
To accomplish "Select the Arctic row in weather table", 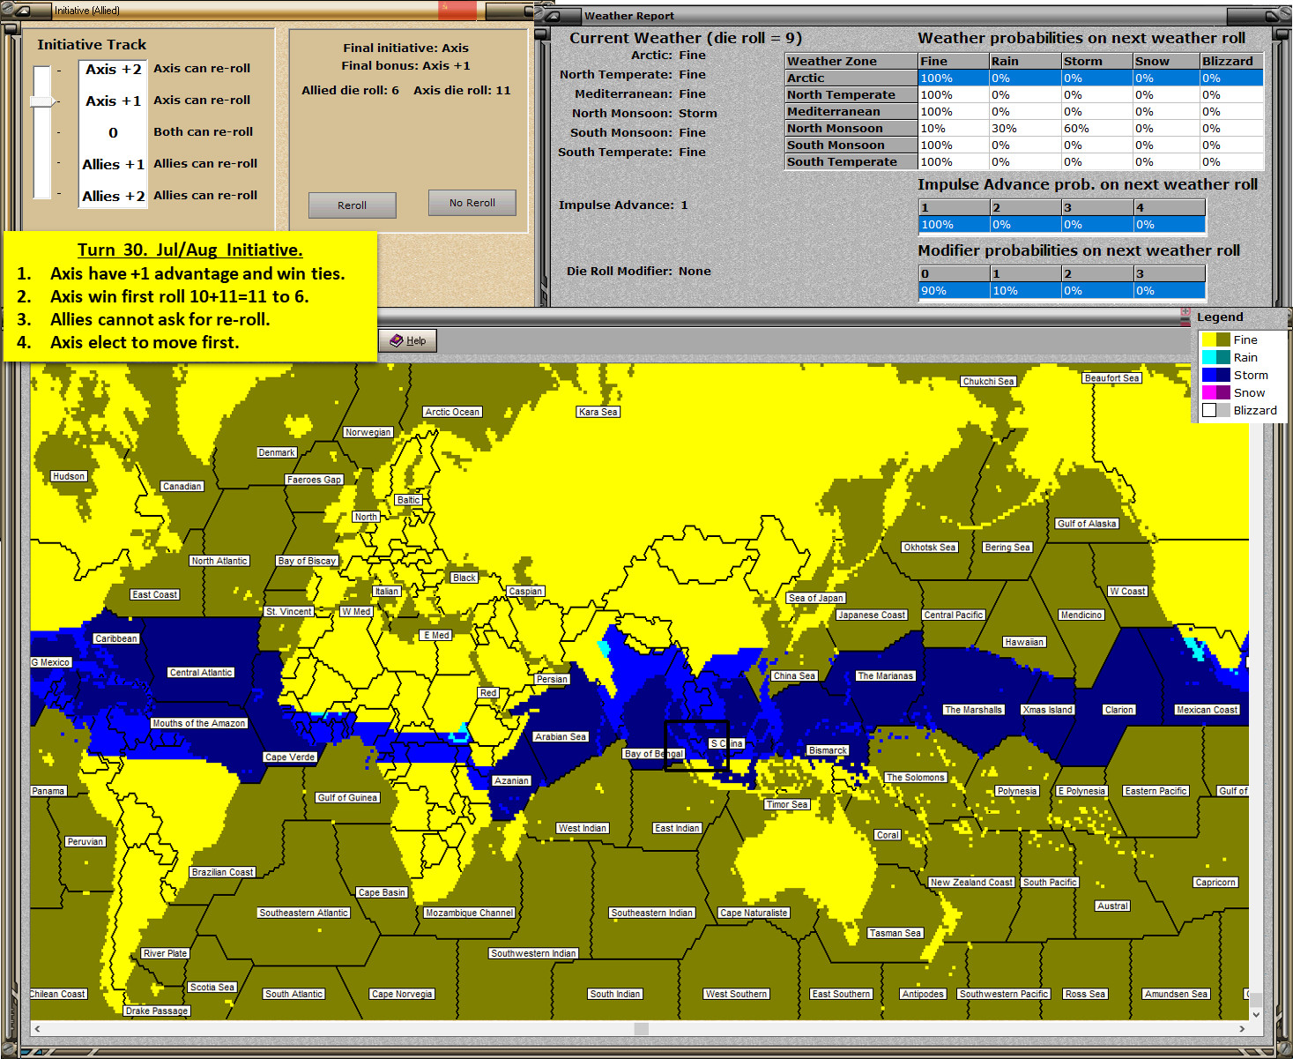I will 1024,78.
